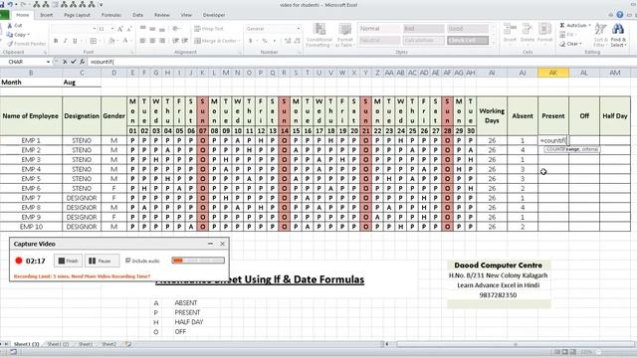The image size is (637, 358).
Task: Click the Borders icon
Action: pos(93,41)
